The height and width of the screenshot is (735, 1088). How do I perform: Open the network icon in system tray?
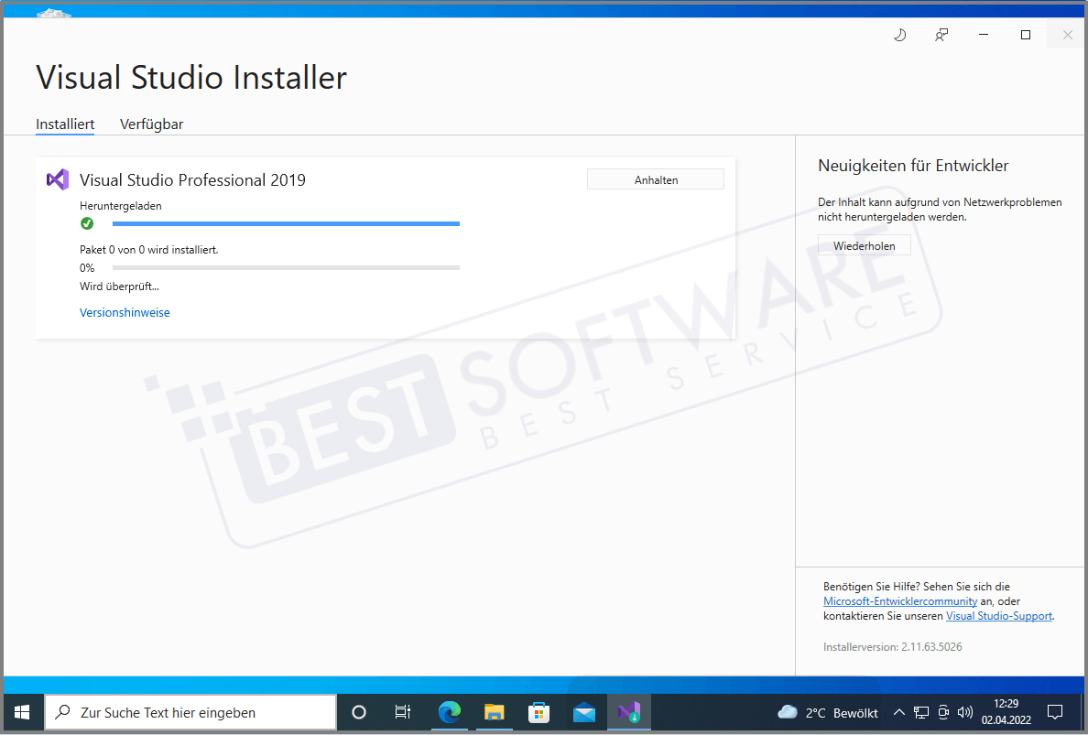pos(920,712)
